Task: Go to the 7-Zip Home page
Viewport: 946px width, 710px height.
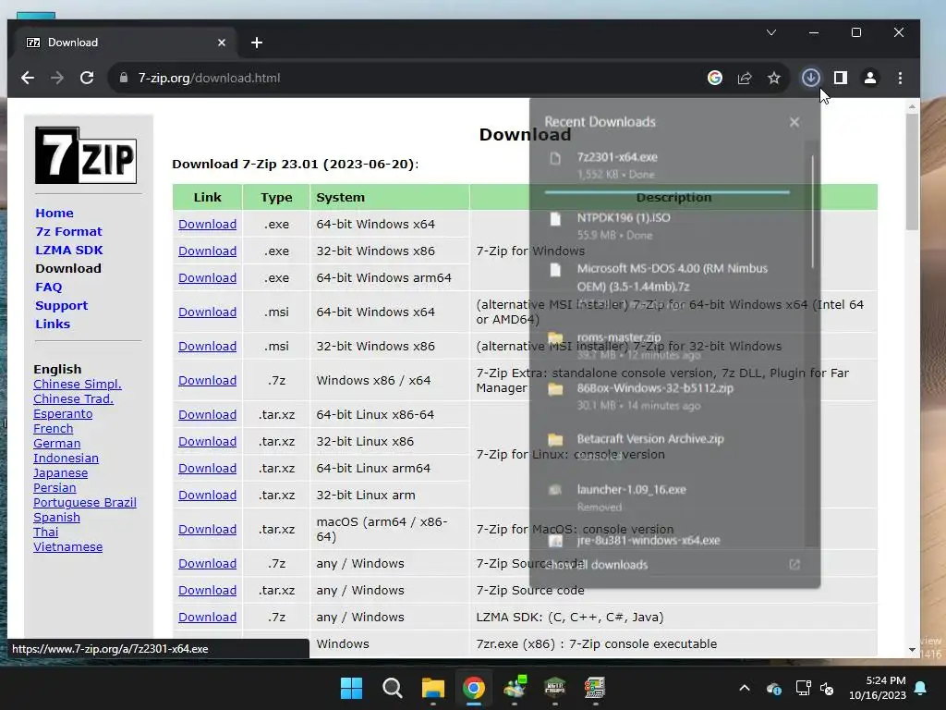Action: pos(55,214)
